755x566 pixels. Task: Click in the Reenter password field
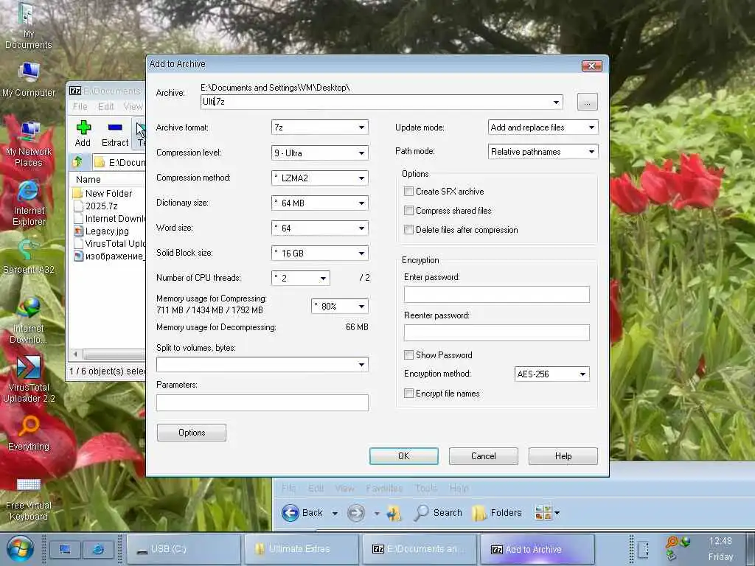point(496,332)
